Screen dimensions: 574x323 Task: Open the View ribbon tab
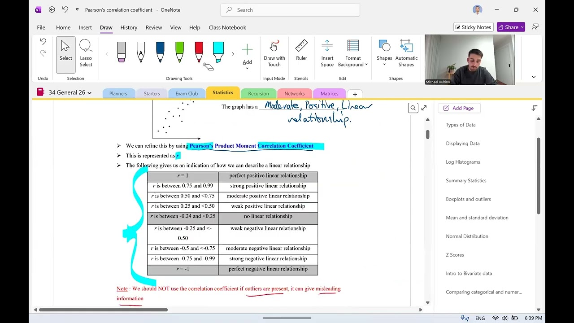coord(176,27)
